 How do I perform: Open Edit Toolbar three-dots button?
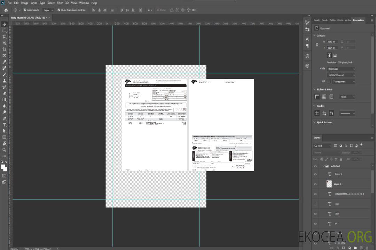pyautogui.click(x=4, y=156)
